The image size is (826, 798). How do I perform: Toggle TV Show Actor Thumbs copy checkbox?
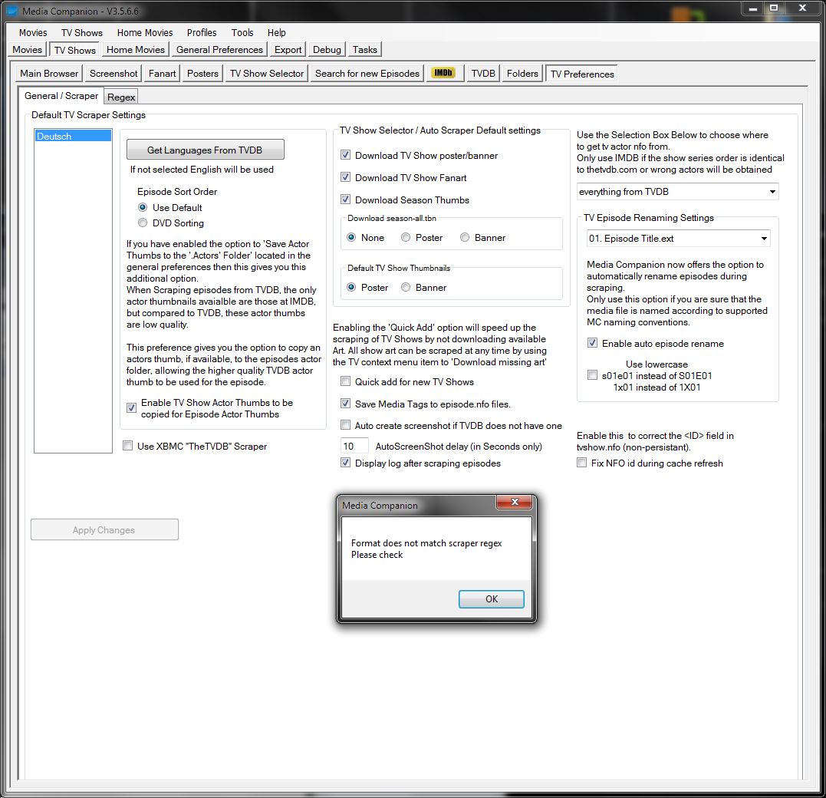tap(132, 408)
